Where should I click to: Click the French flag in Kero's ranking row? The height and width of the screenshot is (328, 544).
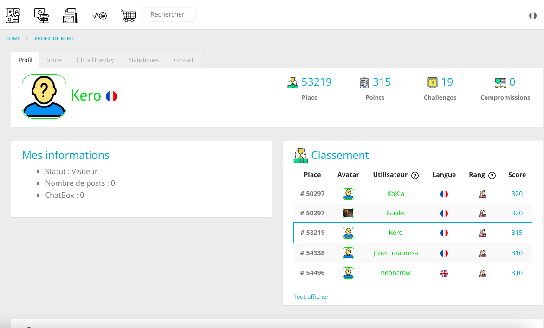[444, 233]
